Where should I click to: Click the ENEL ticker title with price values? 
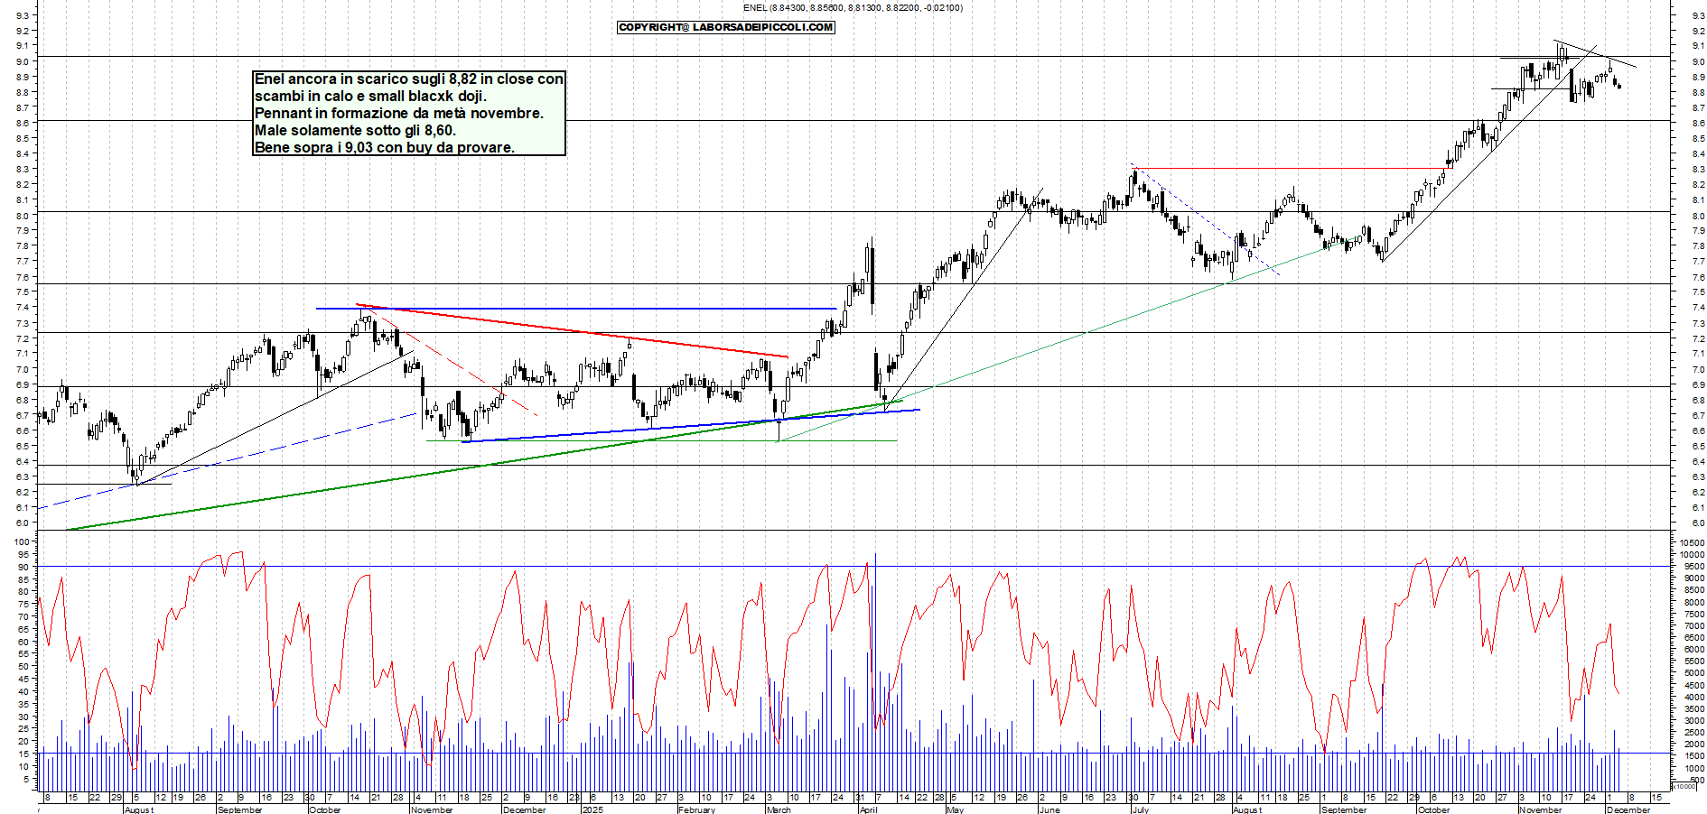click(852, 7)
